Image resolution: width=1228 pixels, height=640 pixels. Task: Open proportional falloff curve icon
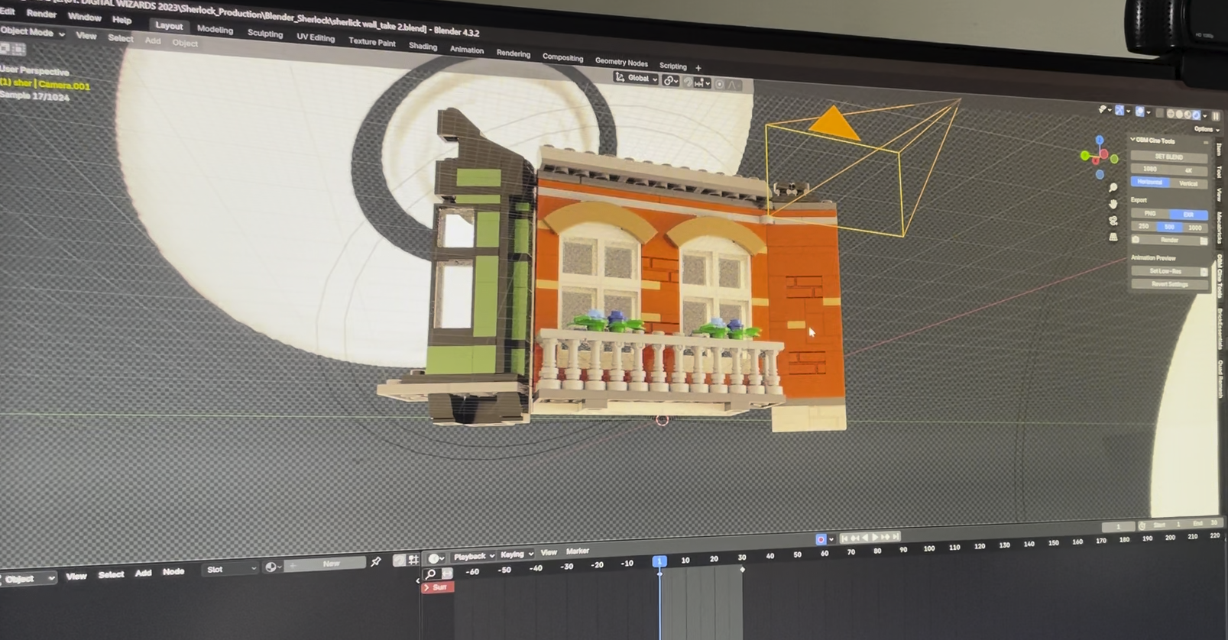[x=734, y=85]
